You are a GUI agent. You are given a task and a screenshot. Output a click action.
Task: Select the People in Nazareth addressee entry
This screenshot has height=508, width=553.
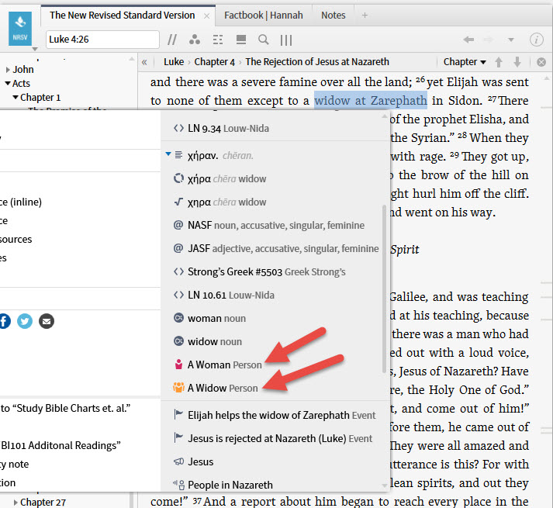pyautogui.click(x=275, y=485)
